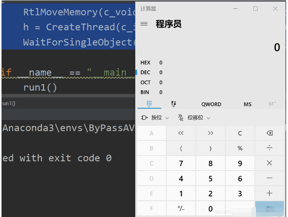Select DEC number base
The image size is (288, 217).
(x=152, y=72)
